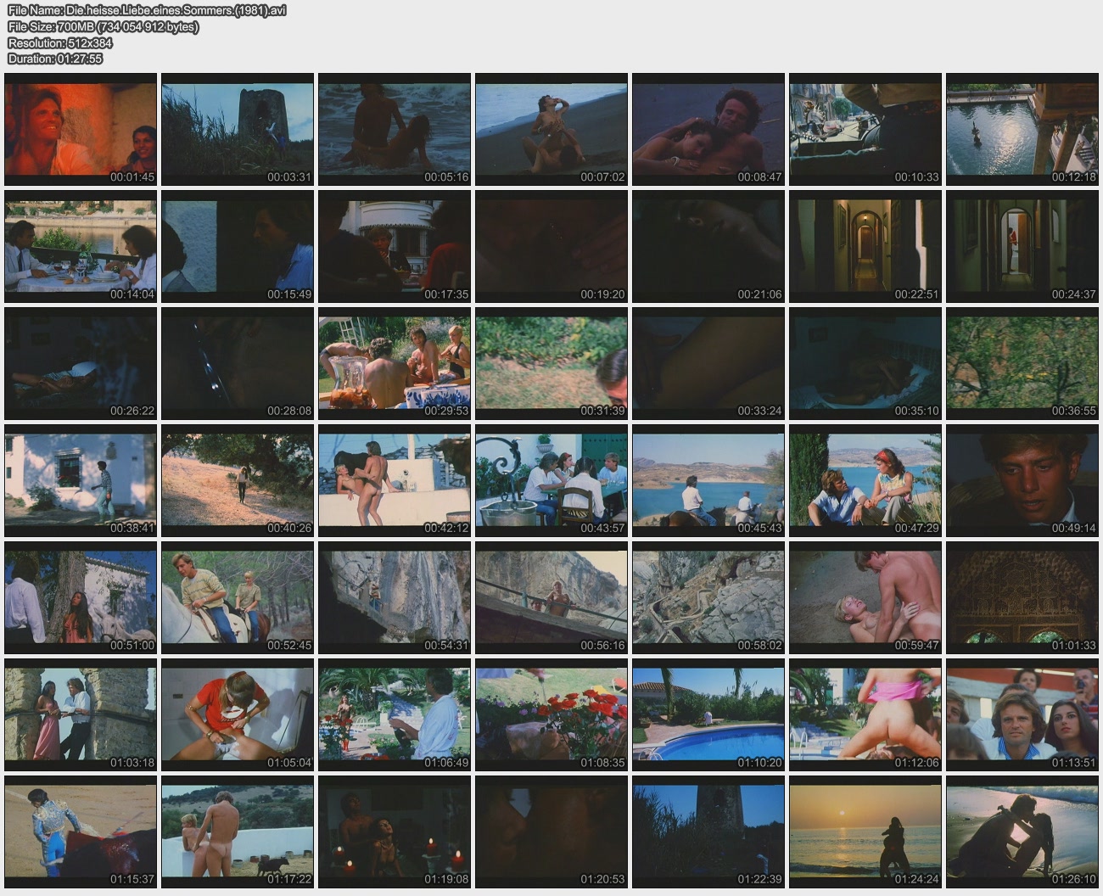
Task: Open the corridor thumbnail at 00:24:37
Action: point(1022,246)
